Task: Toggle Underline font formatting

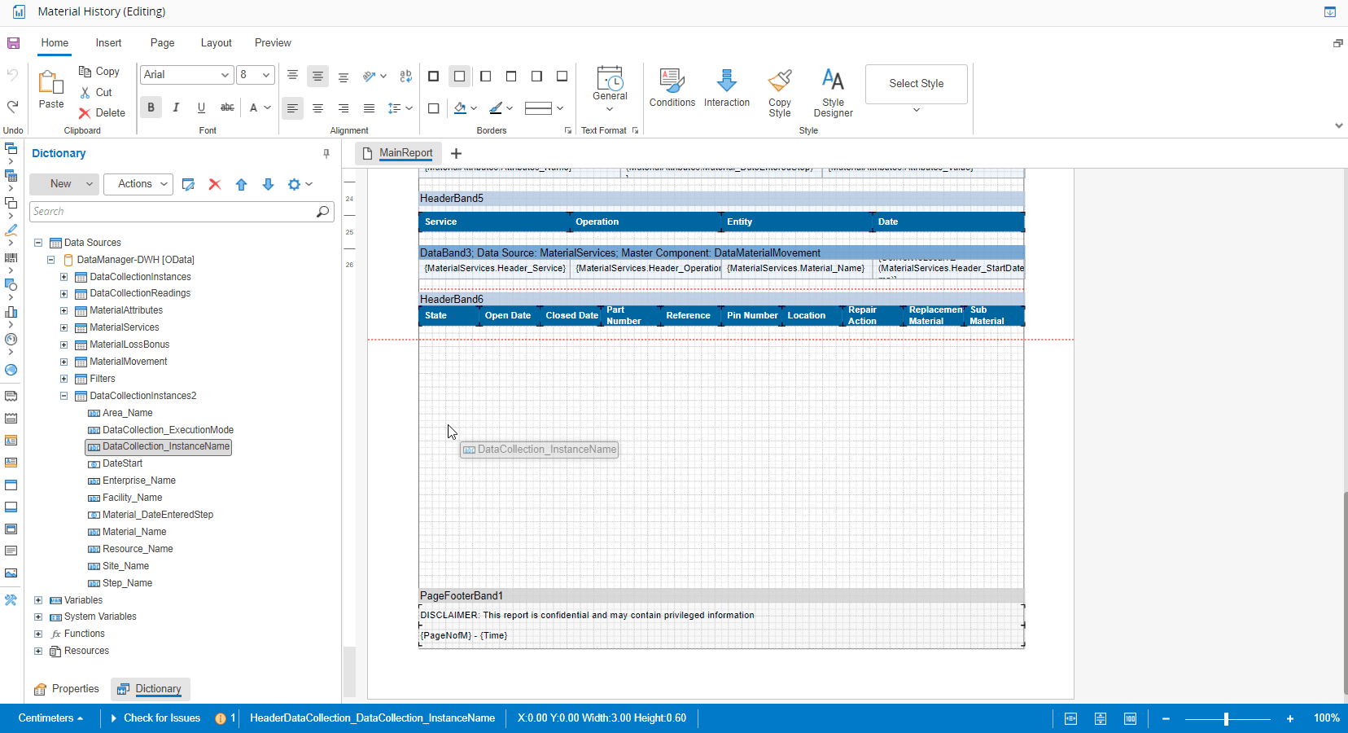Action: coord(201,108)
